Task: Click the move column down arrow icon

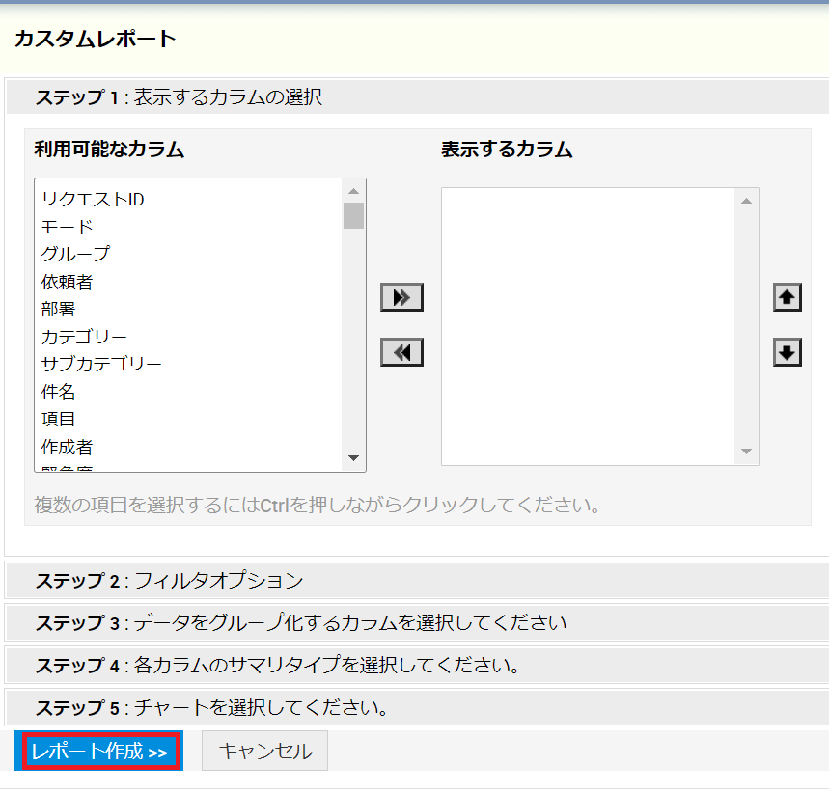Action: 788,353
